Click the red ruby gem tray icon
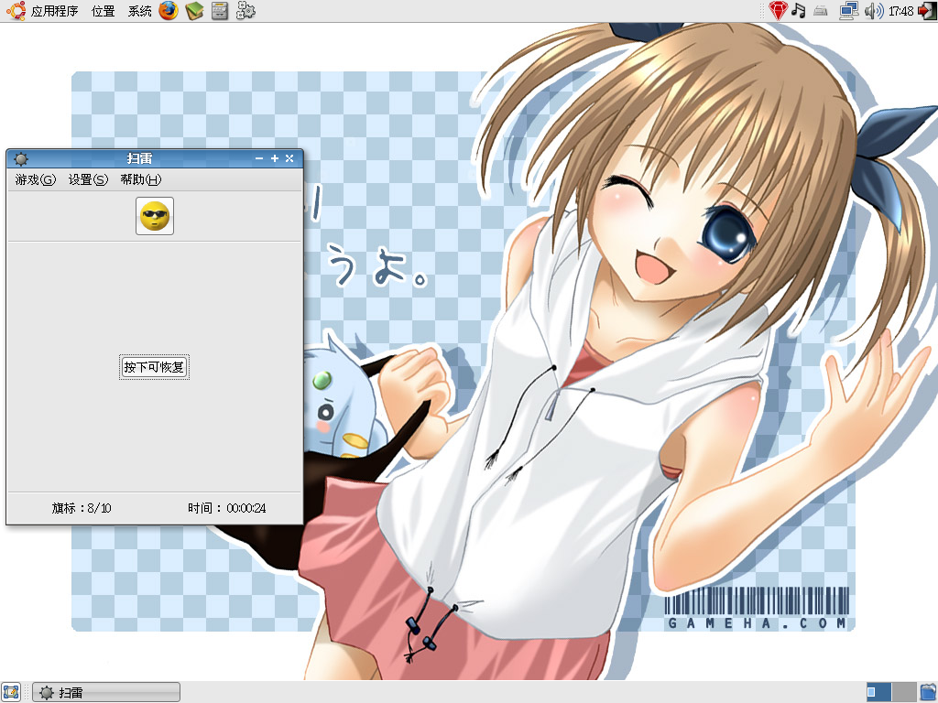Image resolution: width=938 pixels, height=703 pixels. tap(778, 11)
